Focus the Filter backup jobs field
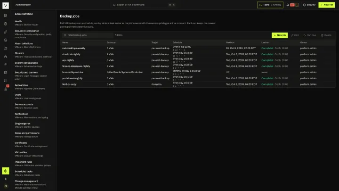 click(x=88, y=35)
